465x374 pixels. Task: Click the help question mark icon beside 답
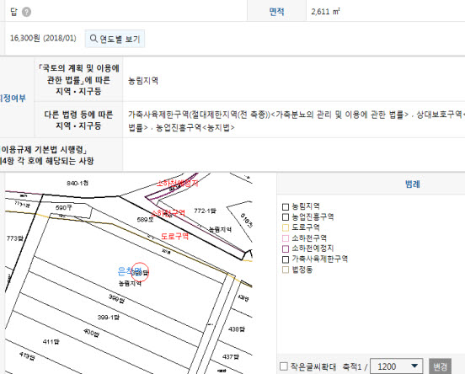click(x=26, y=12)
